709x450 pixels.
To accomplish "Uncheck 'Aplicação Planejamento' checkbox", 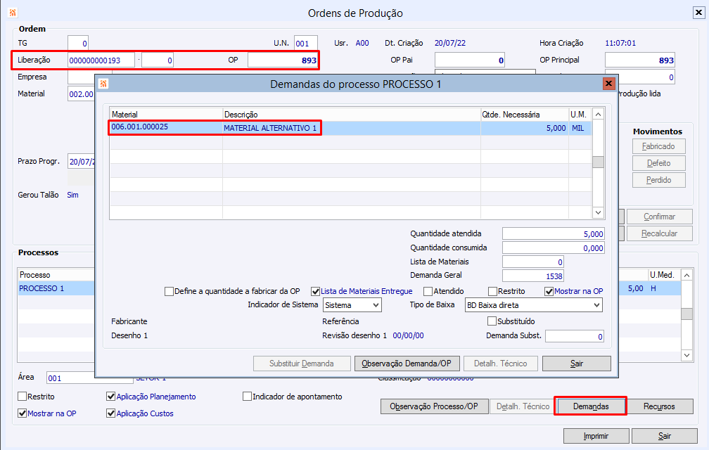I will click(111, 397).
